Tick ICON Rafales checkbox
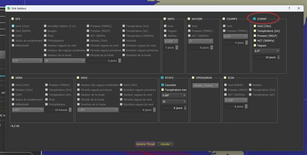Screen dimensions: 307x155 coord(250,85)
